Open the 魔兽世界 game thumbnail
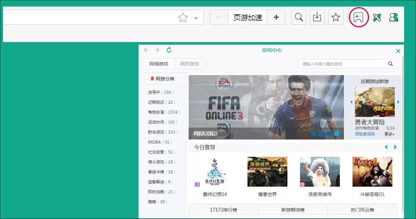 click(267, 172)
